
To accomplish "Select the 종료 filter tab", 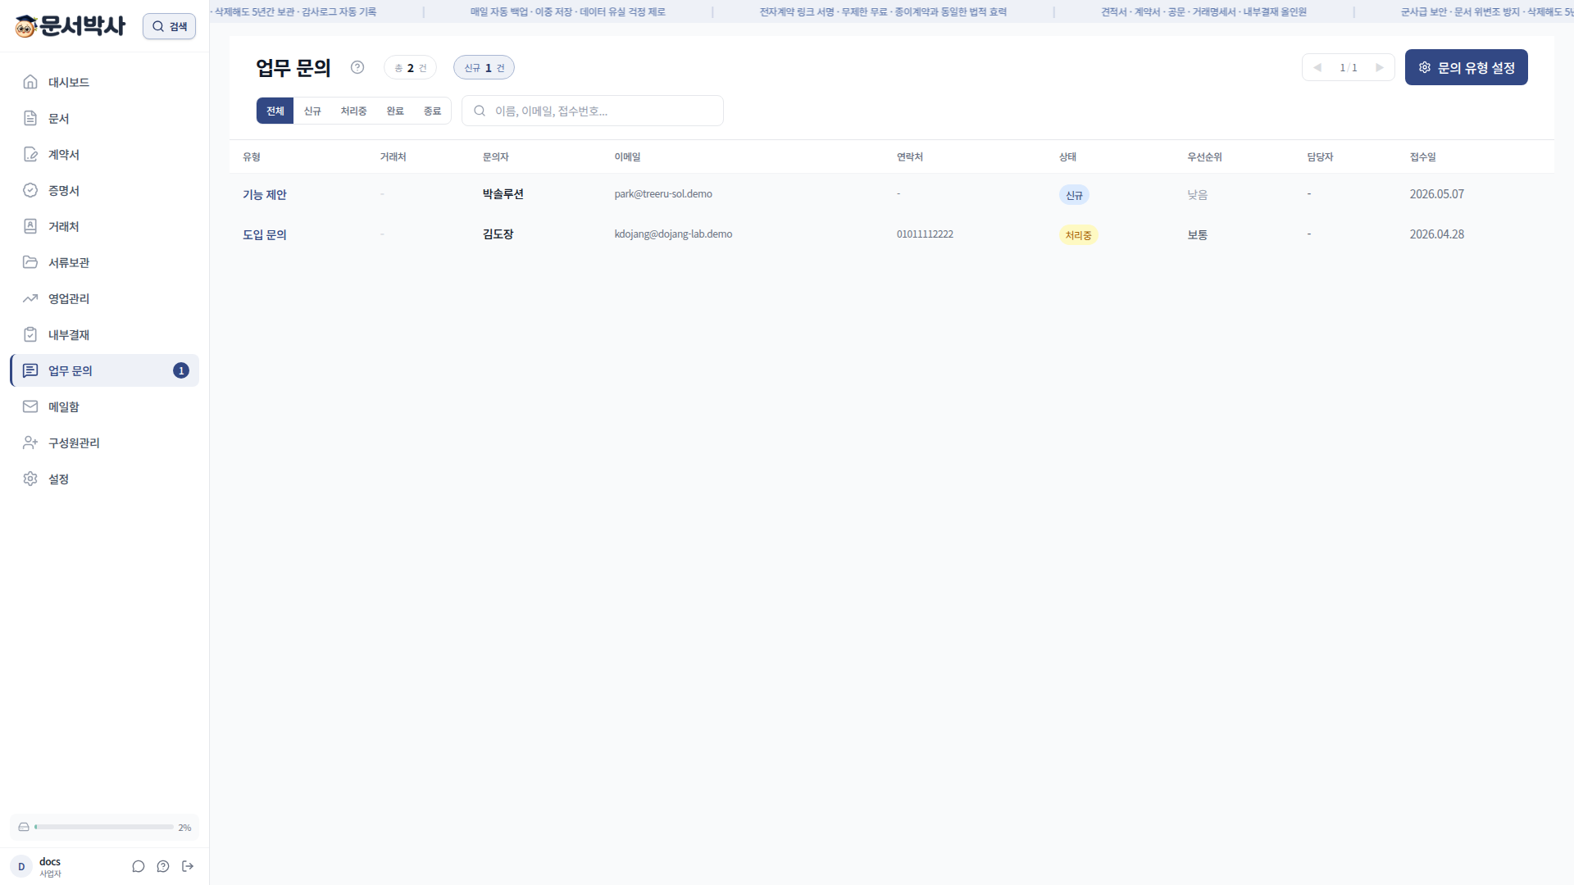I will [432, 111].
